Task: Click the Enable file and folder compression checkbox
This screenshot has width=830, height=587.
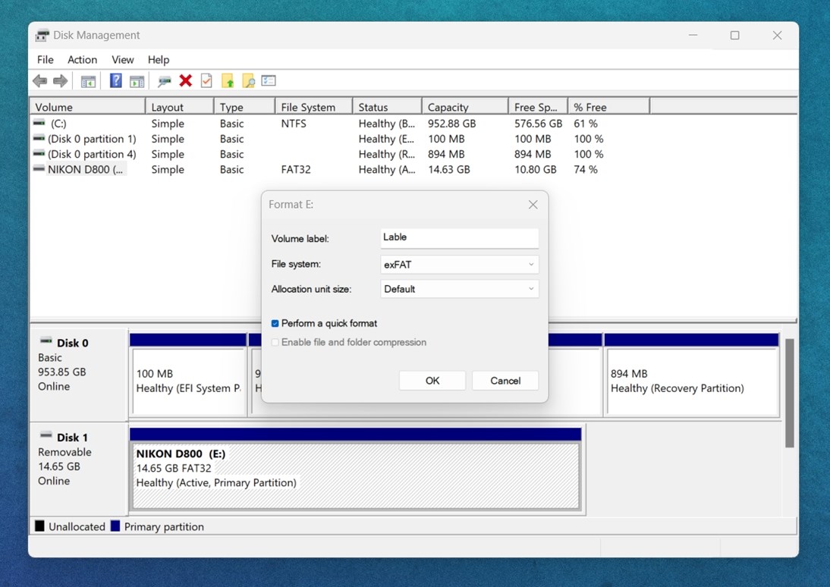Action: (275, 342)
